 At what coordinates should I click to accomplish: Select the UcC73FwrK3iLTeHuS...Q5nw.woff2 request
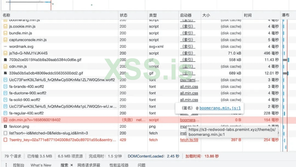148,80
